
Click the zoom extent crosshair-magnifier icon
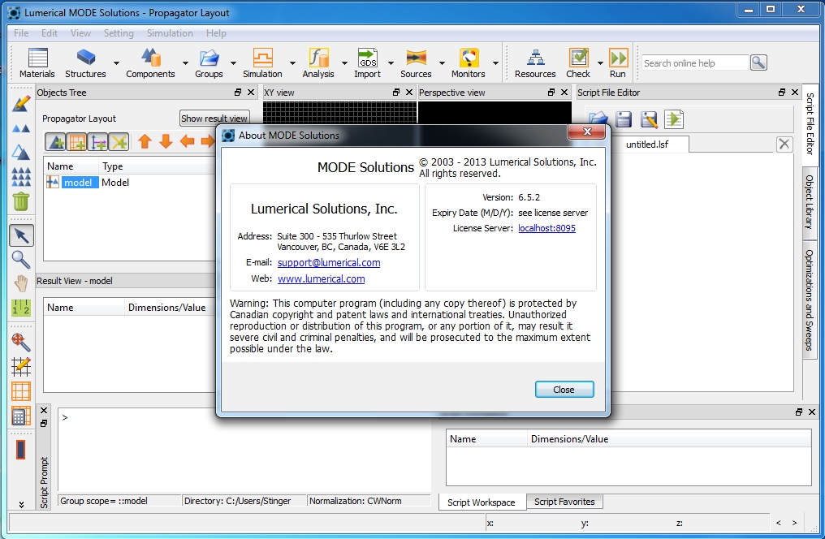(21, 342)
